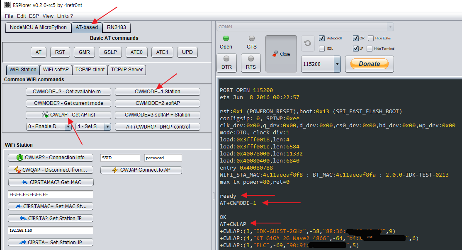
Task: Select the AT-based tab
Action: (87, 27)
